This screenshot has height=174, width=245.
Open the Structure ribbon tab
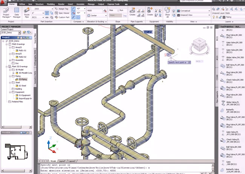click(39, 4)
